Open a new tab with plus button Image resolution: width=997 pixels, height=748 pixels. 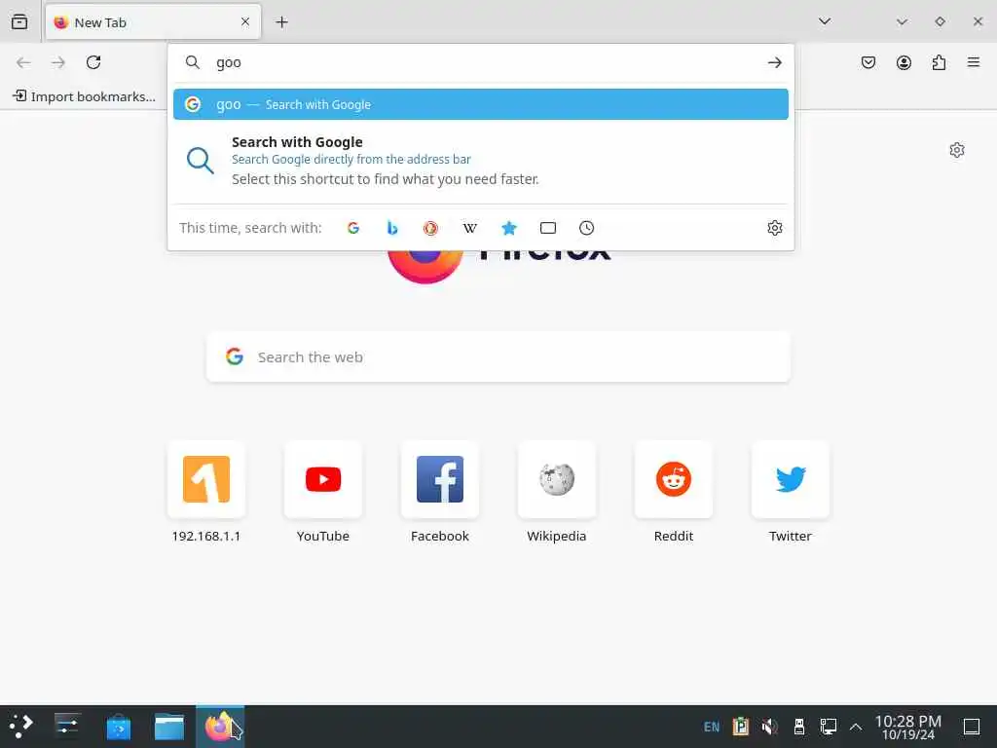pyautogui.click(x=281, y=22)
